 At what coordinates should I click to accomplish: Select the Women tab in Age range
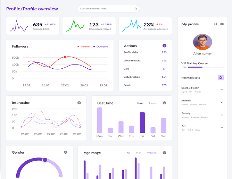pos(151,153)
